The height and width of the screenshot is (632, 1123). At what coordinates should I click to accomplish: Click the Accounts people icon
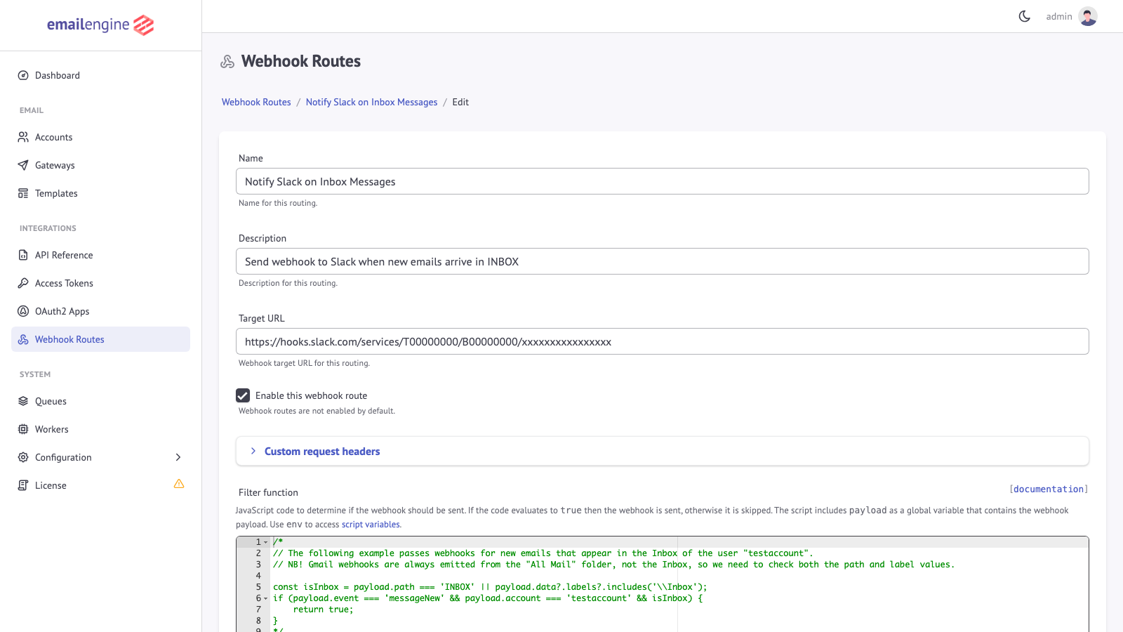pos(23,137)
